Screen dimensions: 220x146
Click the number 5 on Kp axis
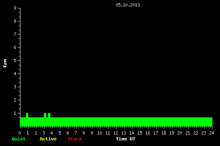click(15, 60)
